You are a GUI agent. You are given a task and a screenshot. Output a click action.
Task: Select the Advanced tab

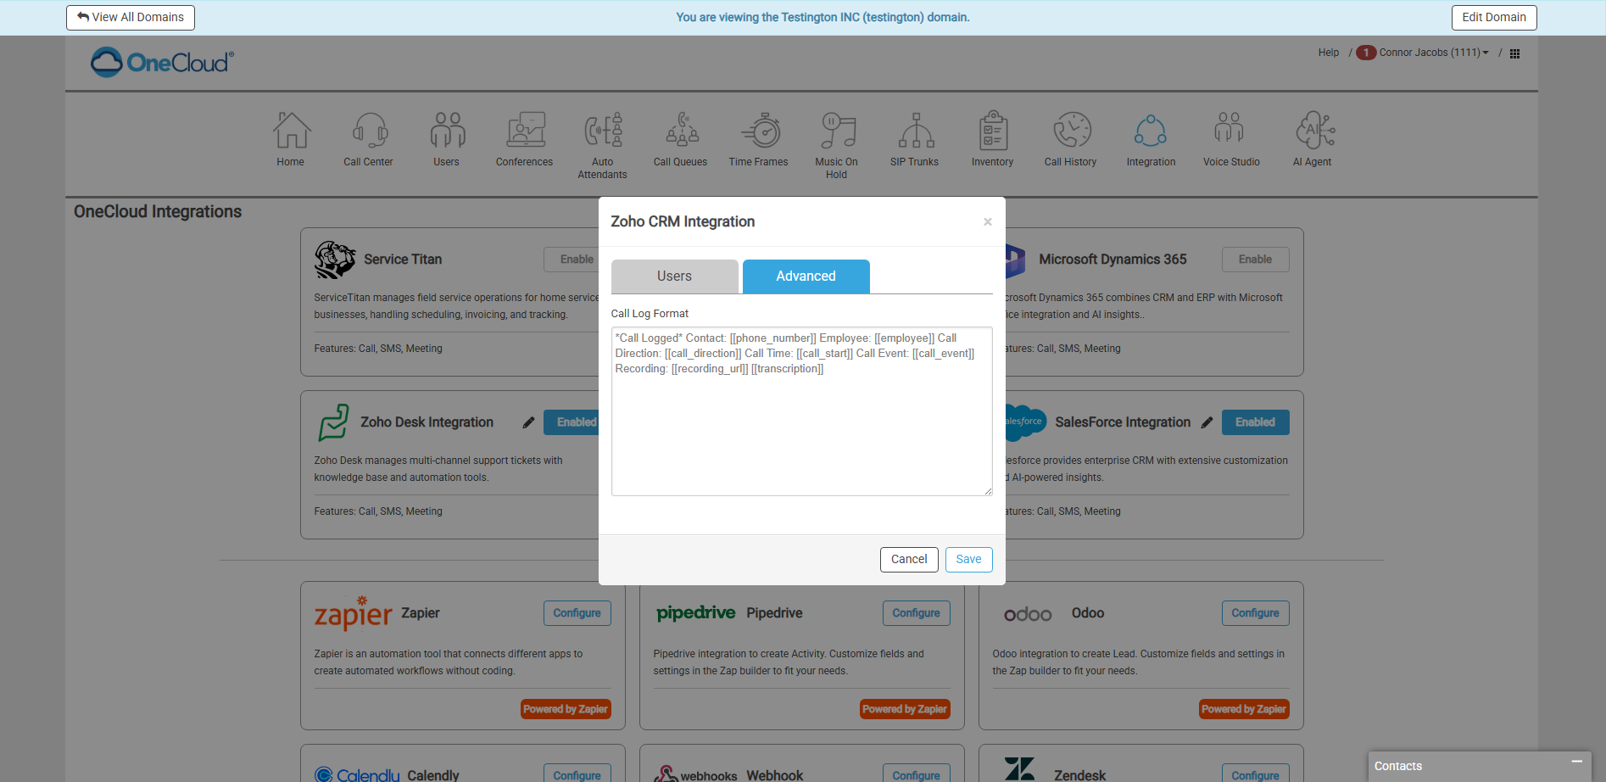pos(806,276)
